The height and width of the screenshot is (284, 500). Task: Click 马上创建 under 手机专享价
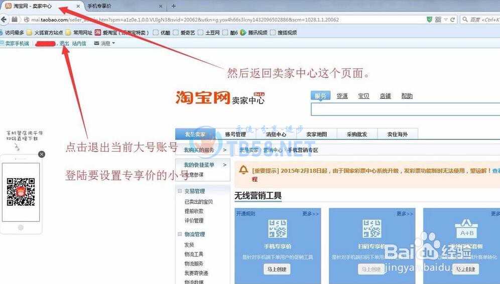tap(277, 269)
